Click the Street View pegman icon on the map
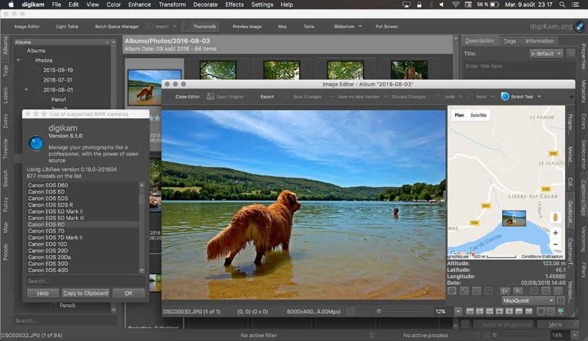This screenshot has width=588, height=341. tap(555, 216)
